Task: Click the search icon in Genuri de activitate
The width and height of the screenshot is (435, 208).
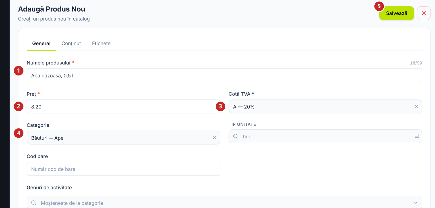Action: [x=34, y=203]
